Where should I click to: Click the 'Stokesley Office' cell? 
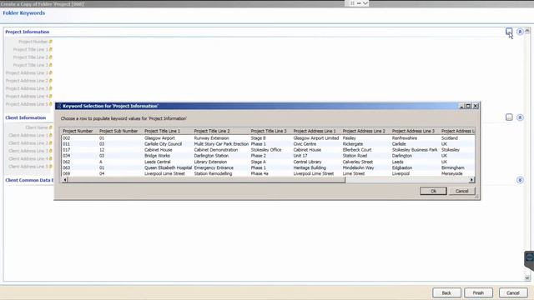[x=266, y=150]
